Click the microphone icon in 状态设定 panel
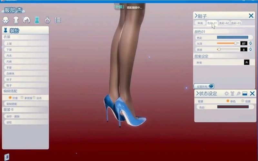 pyautogui.click(x=238, y=93)
